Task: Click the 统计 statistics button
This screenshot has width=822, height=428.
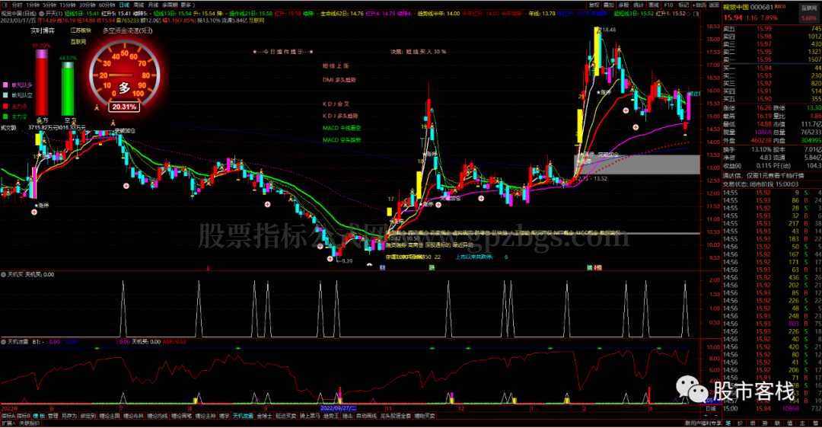Action: pos(638,5)
